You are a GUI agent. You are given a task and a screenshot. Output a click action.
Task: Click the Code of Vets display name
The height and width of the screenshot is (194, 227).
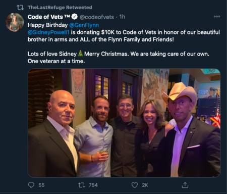coord(49,17)
